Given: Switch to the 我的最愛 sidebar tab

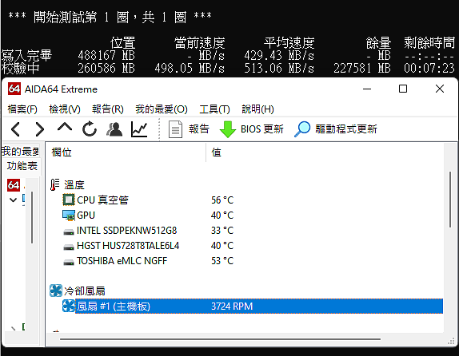Looking at the screenshot, I should [x=20, y=152].
